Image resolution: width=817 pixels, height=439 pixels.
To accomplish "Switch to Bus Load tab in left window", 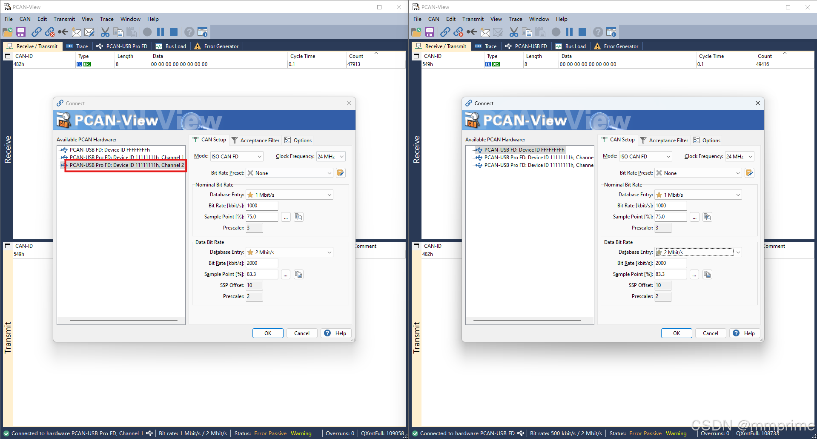I will tap(171, 46).
